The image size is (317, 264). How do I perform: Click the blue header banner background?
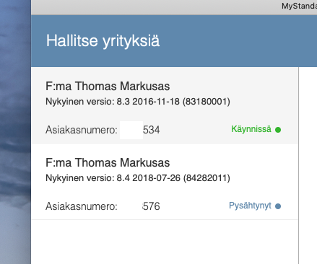pos(229,41)
